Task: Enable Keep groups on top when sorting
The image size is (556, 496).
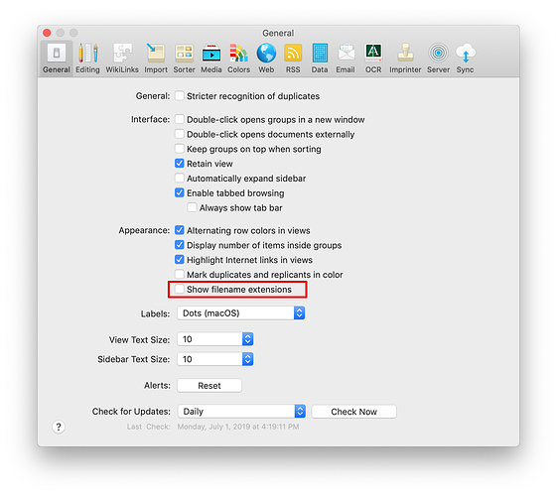Action: (x=180, y=149)
